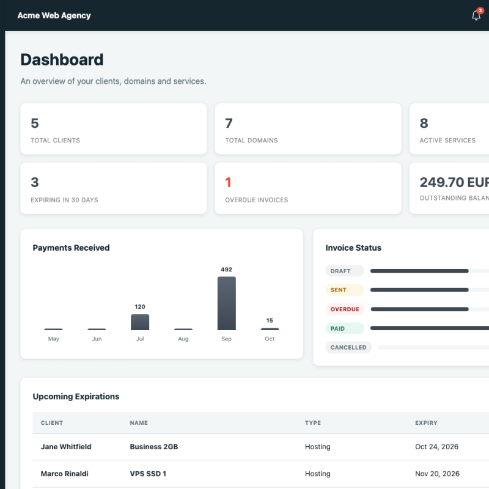Open the Expiring in 30 Days card
489x489 pixels.
[114, 188]
